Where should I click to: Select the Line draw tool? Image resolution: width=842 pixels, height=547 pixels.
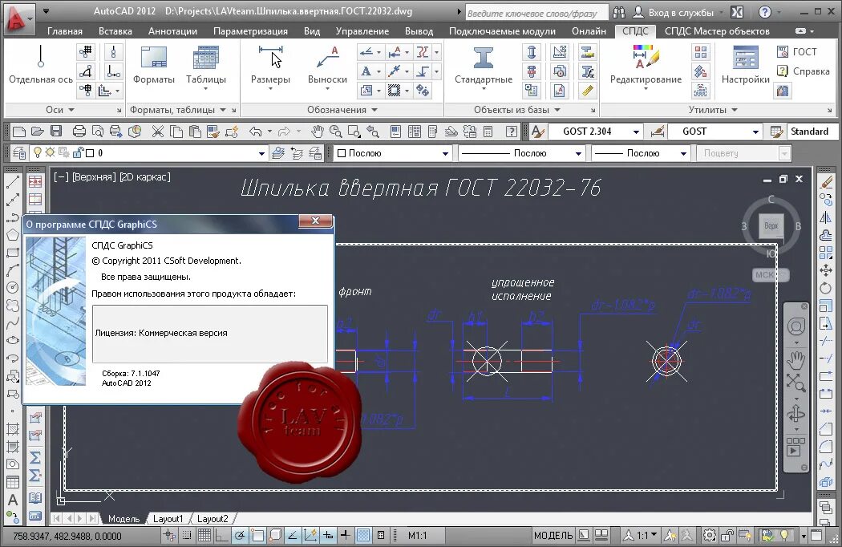coord(13,183)
